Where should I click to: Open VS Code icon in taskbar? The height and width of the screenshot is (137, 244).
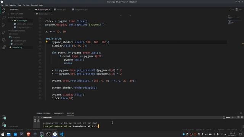tap(61, 134)
